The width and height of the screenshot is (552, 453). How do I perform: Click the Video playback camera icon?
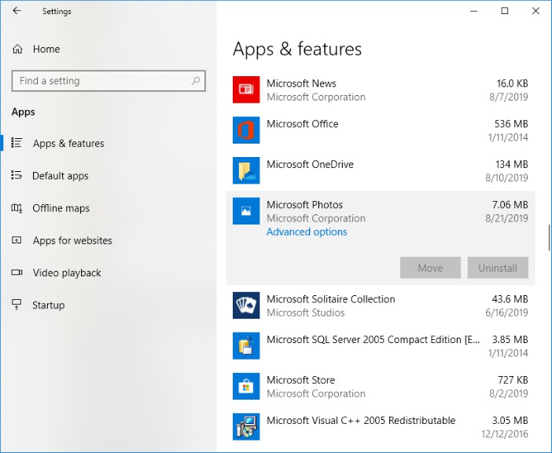pyautogui.click(x=17, y=272)
